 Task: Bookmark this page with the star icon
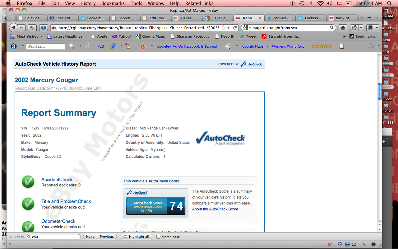(x=223, y=28)
